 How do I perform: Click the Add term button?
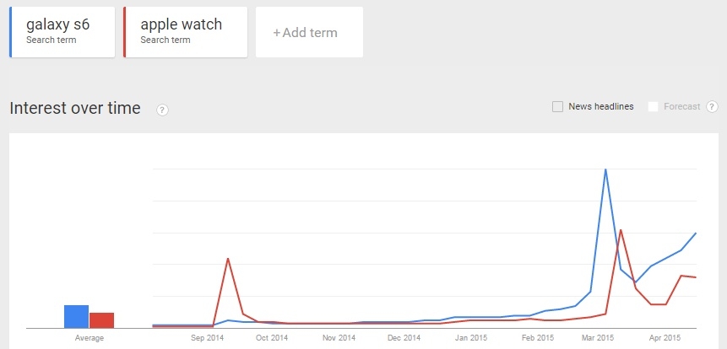[308, 33]
